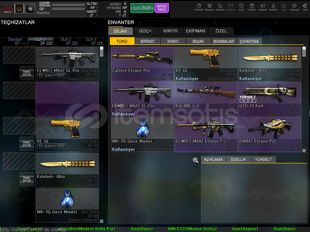Click the Etkinlik Bonusu progress bar
The width and height of the screenshot is (310, 232).
(68, 5)
